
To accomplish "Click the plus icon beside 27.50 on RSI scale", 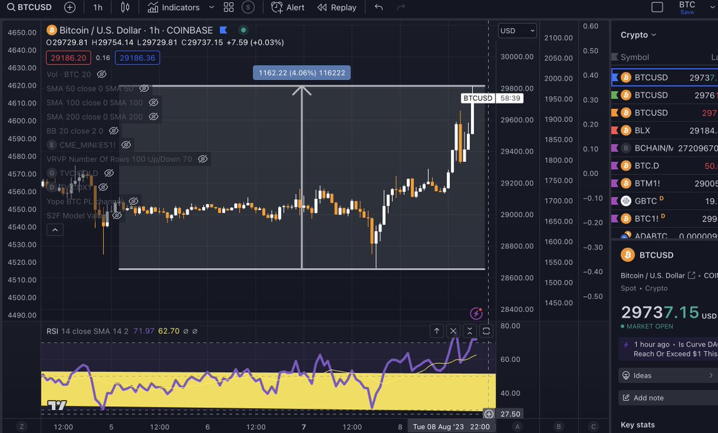I will pos(489,414).
